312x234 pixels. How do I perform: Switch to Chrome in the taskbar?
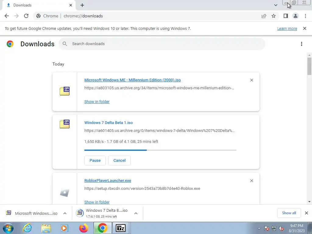click(x=102, y=228)
